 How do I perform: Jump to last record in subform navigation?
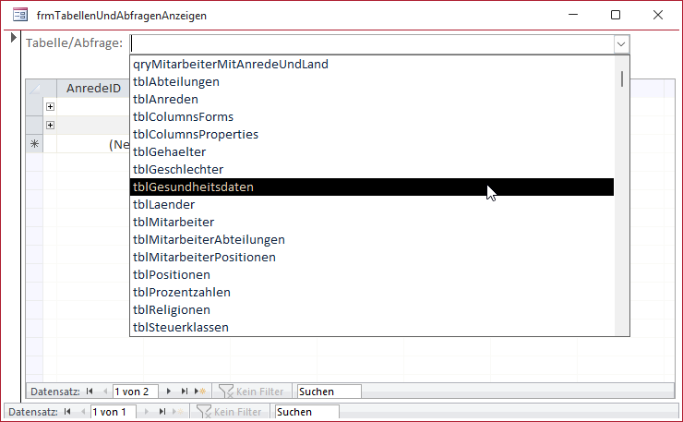point(185,392)
